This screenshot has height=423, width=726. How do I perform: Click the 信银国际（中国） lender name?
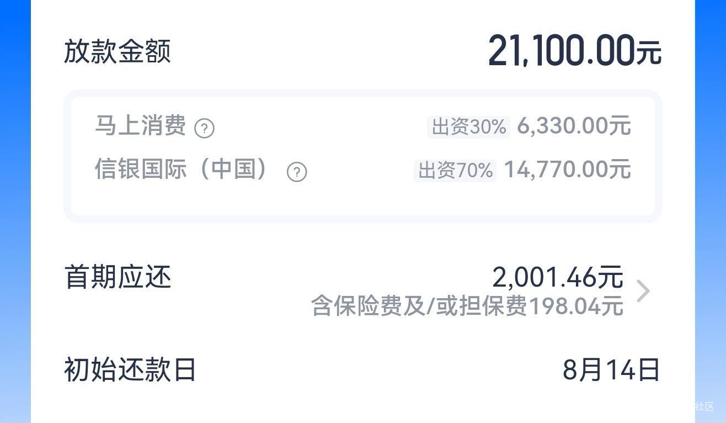click(x=183, y=169)
